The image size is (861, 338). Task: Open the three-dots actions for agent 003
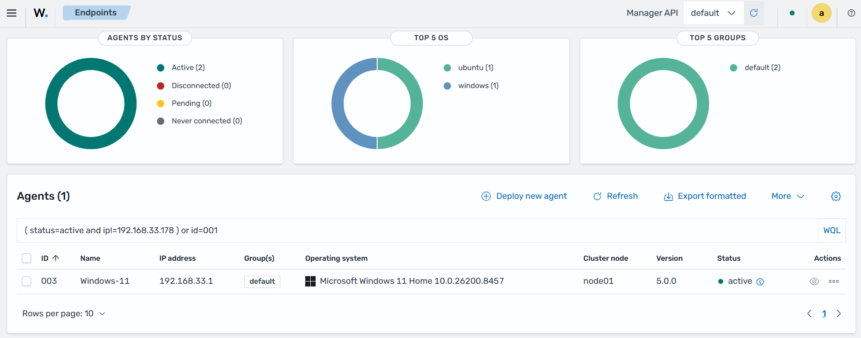click(x=834, y=282)
